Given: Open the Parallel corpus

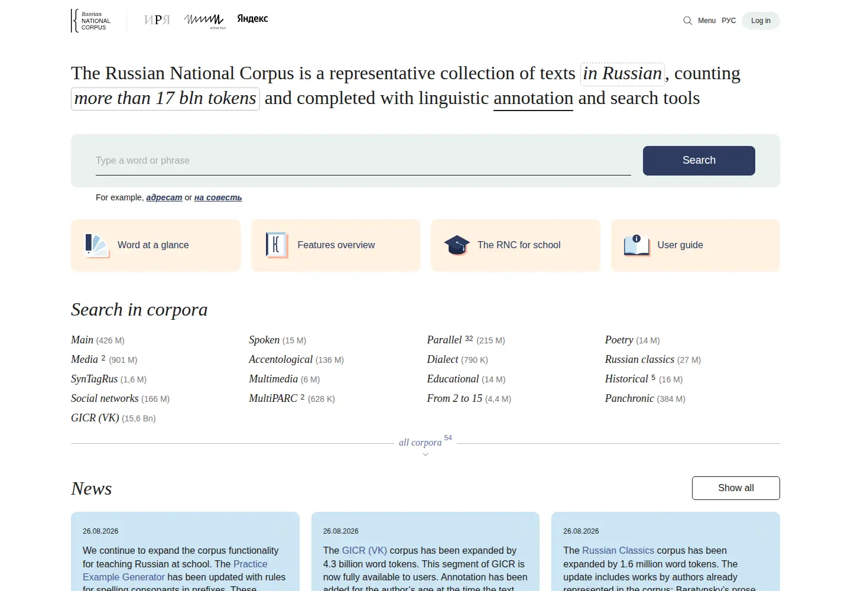Looking at the screenshot, I should pos(444,340).
